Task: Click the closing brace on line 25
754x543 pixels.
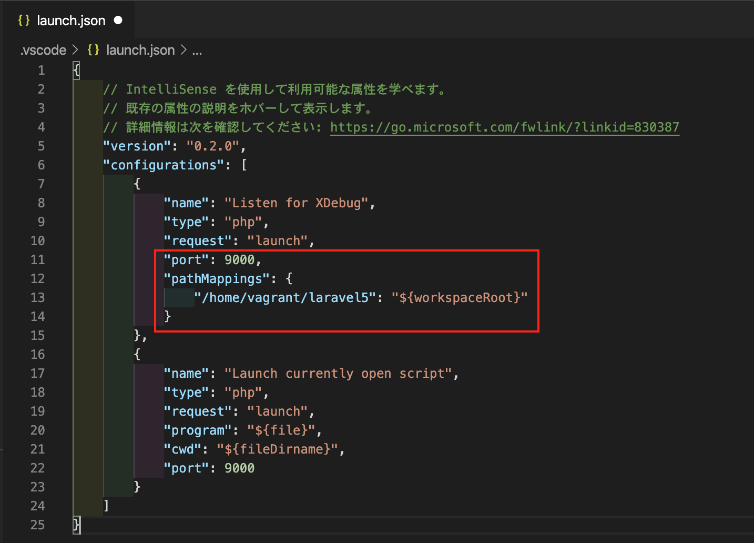Action: click(x=77, y=525)
